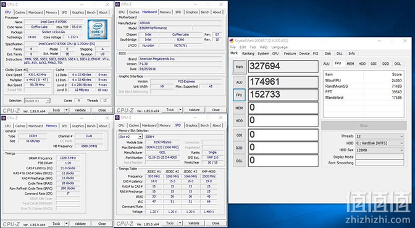Viewport: 415px width, 228px height.
Task: Select the GDI score detail tab
Action: point(374,64)
